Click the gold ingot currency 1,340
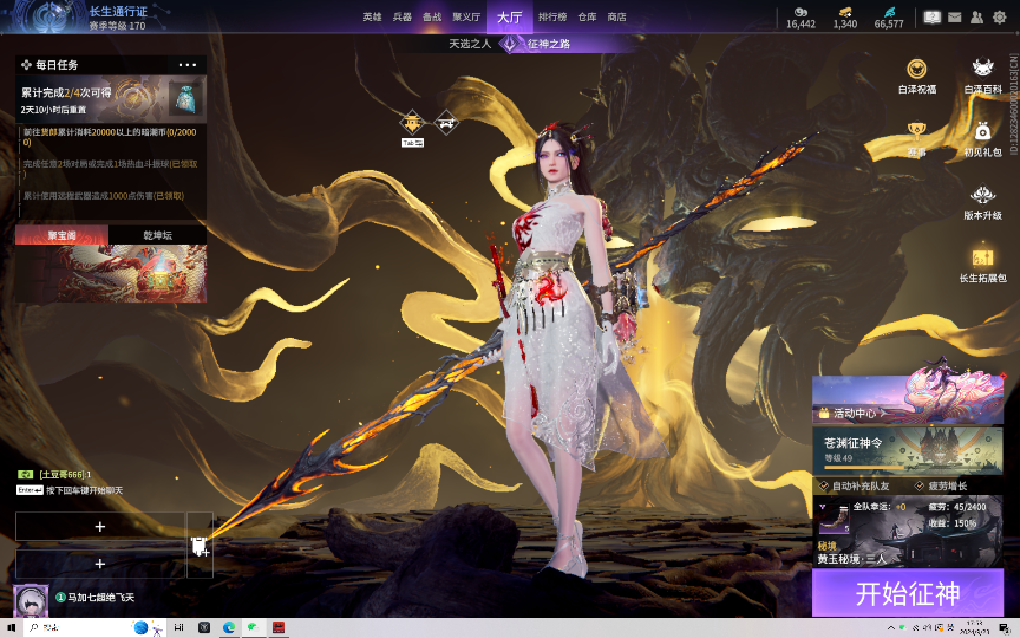 pos(845,18)
